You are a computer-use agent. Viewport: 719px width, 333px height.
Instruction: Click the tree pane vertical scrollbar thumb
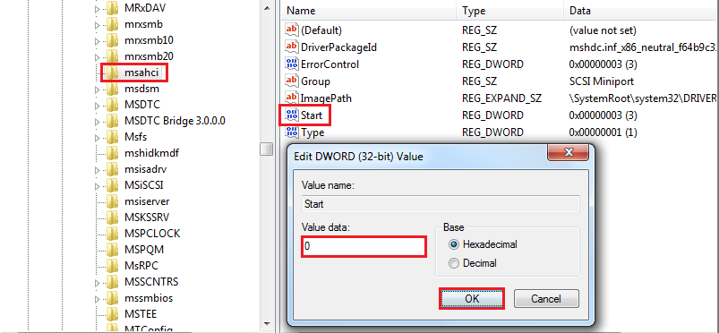(x=267, y=149)
